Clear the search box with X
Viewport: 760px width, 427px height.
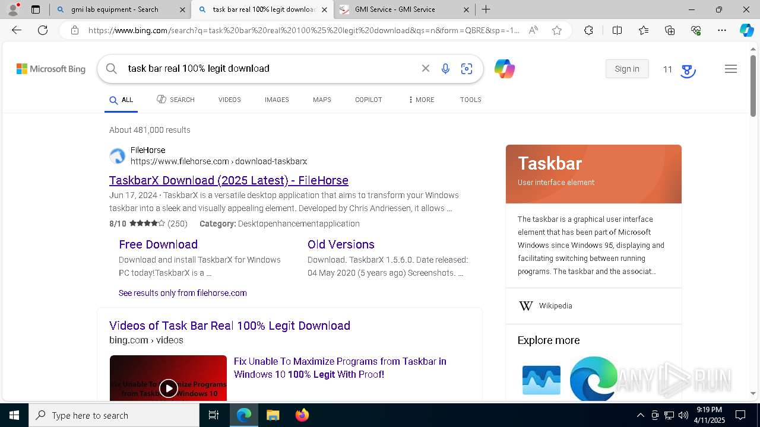(x=426, y=69)
